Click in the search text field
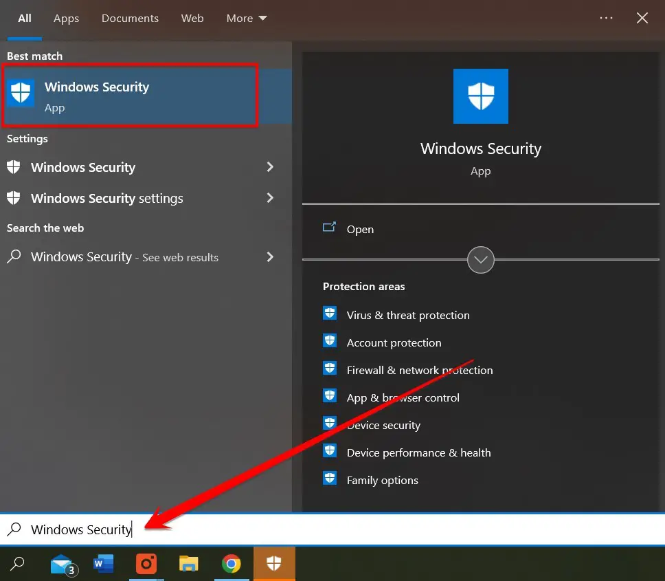The width and height of the screenshot is (665, 581). point(332,529)
